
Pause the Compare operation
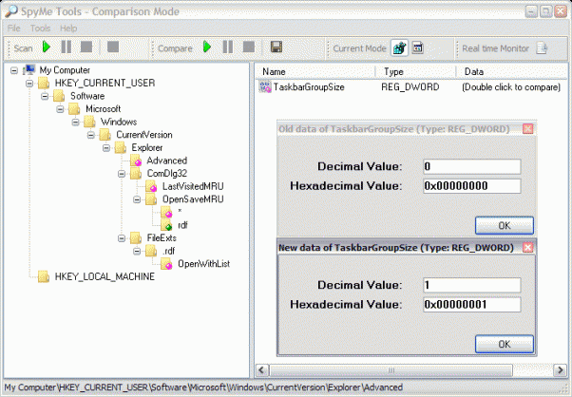[x=228, y=47]
